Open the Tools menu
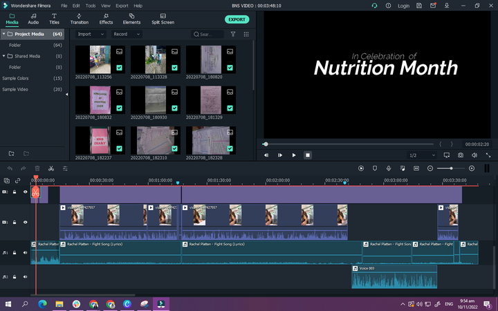Screen dimensions: 498x311 91,6
